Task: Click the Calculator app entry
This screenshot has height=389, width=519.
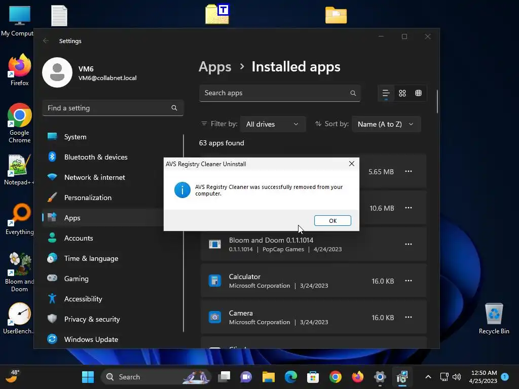Action: point(313,281)
